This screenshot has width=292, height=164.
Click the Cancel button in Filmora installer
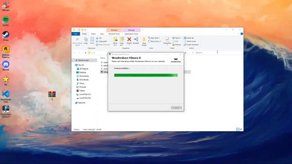pyautogui.click(x=177, y=108)
